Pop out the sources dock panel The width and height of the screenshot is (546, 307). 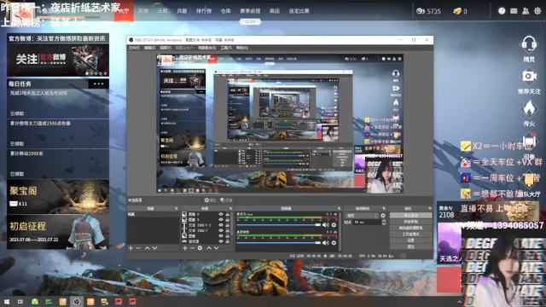point(230,208)
